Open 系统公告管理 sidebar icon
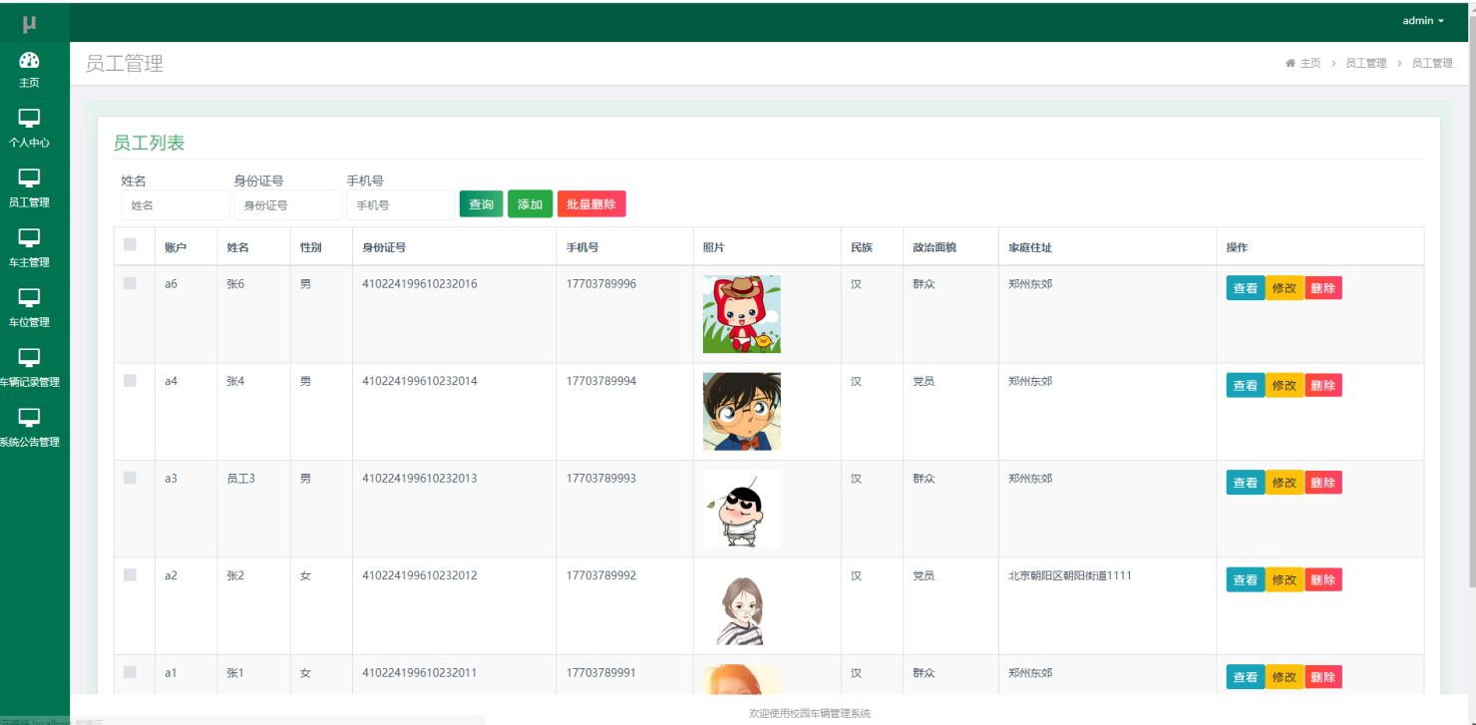Image resolution: width=1476 pixels, height=725 pixels. [x=29, y=418]
